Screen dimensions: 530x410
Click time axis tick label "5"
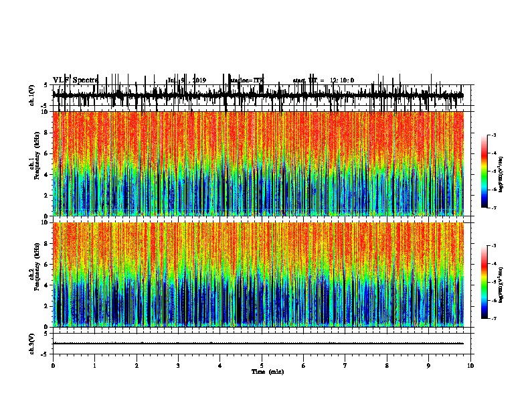tap(262, 366)
